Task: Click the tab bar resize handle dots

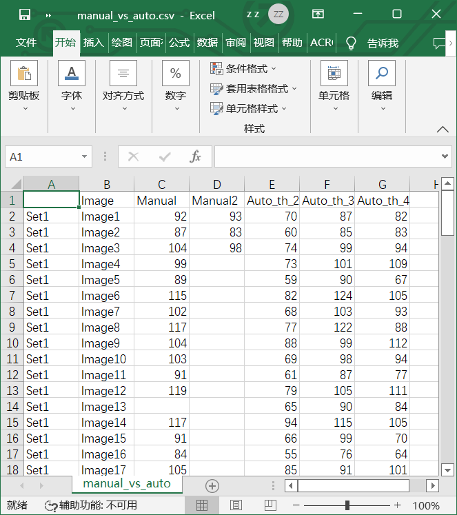Action: coord(273,485)
